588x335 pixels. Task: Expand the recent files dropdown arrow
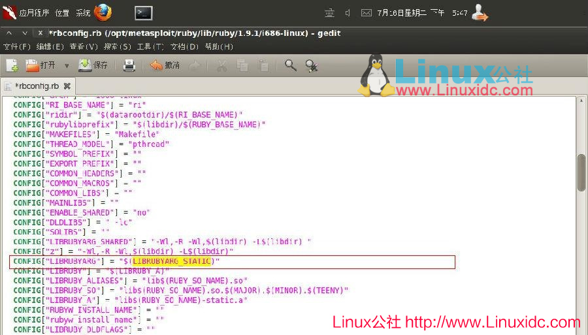pos(67,65)
